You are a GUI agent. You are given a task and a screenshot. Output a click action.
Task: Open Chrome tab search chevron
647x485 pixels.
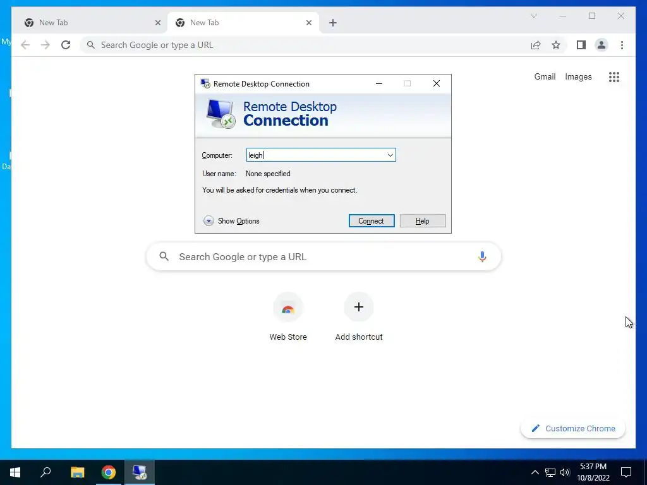[x=533, y=16]
